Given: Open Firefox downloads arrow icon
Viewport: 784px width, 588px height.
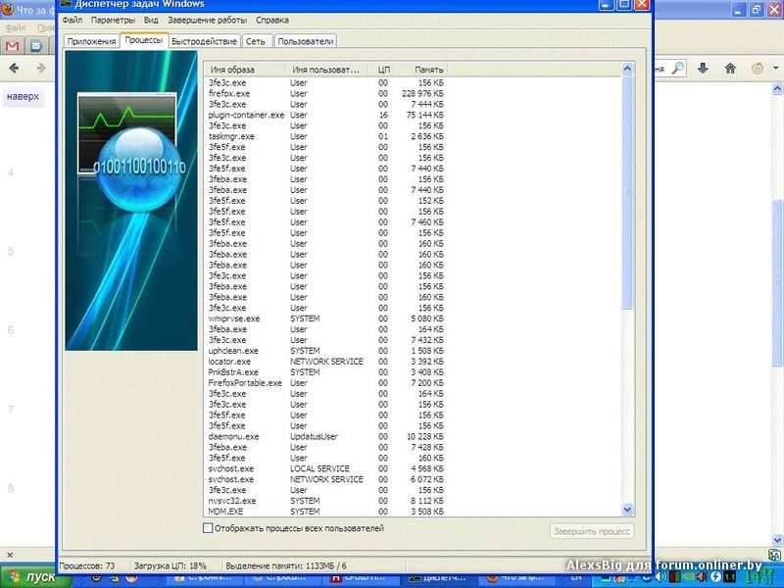Looking at the screenshot, I should pyautogui.click(x=703, y=68).
